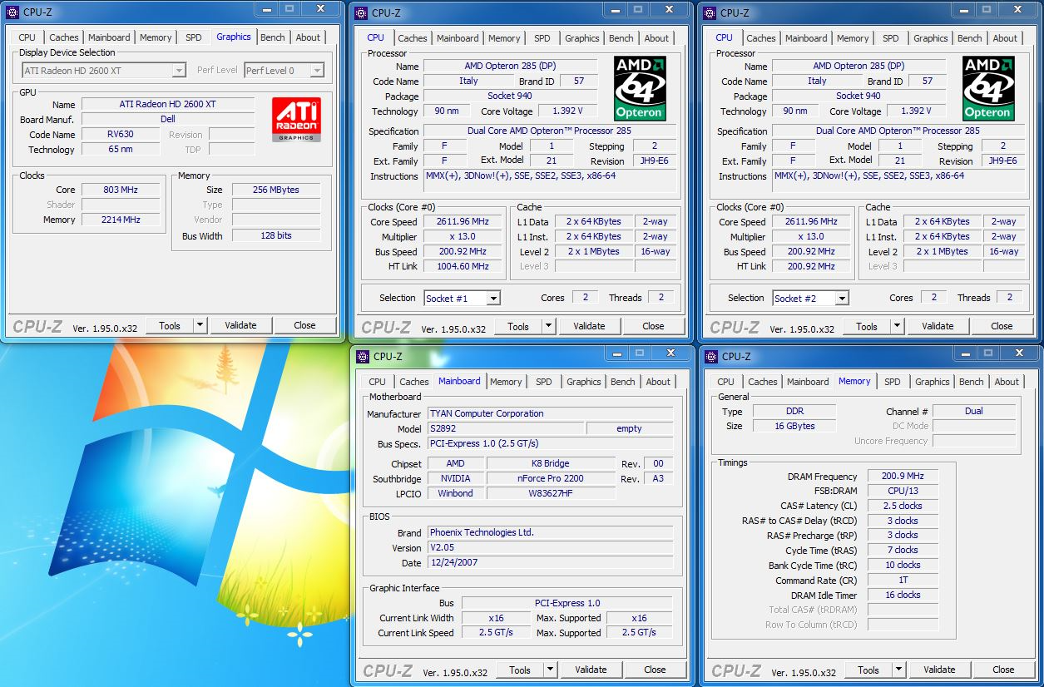Viewport: 1044px width, 687px height.
Task: Open SPD tab in Memory window
Action: click(892, 382)
